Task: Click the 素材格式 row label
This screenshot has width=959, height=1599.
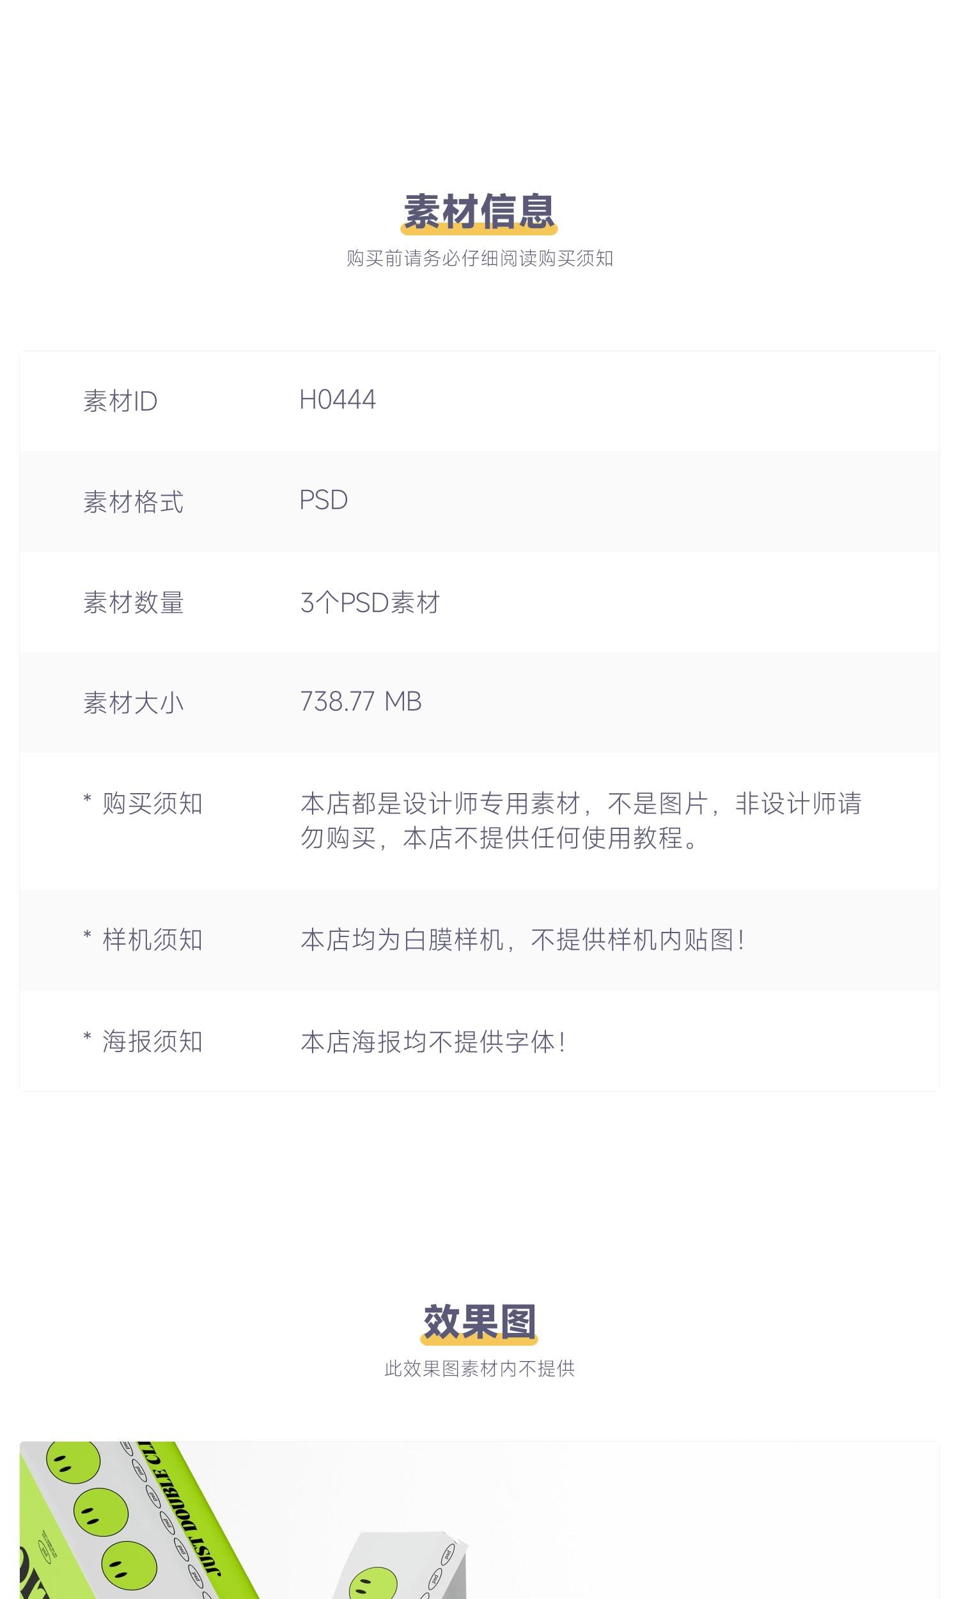Action: click(134, 502)
